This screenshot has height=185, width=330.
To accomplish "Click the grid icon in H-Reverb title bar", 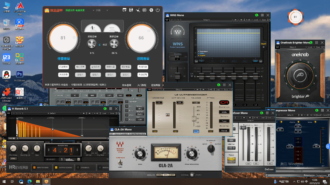I will coord(111,109).
